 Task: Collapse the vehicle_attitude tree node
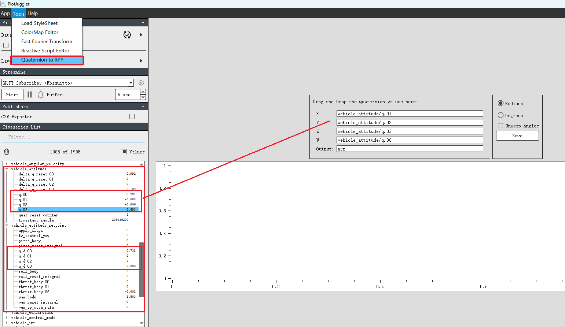coord(7,169)
